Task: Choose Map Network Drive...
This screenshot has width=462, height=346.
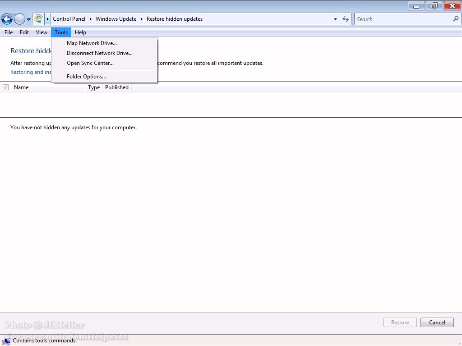Action: 104,43
